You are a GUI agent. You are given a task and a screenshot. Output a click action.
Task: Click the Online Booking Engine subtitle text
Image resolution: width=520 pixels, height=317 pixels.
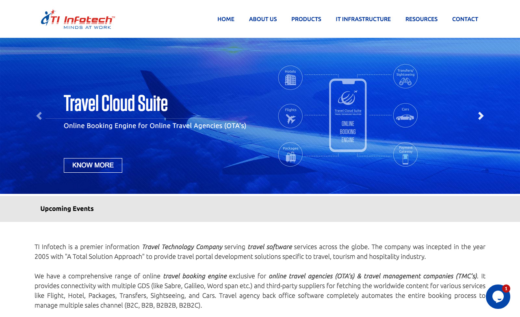click(x=155, y=126)
